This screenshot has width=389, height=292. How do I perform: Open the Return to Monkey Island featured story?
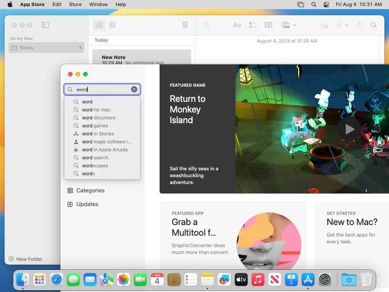point(274,129)
